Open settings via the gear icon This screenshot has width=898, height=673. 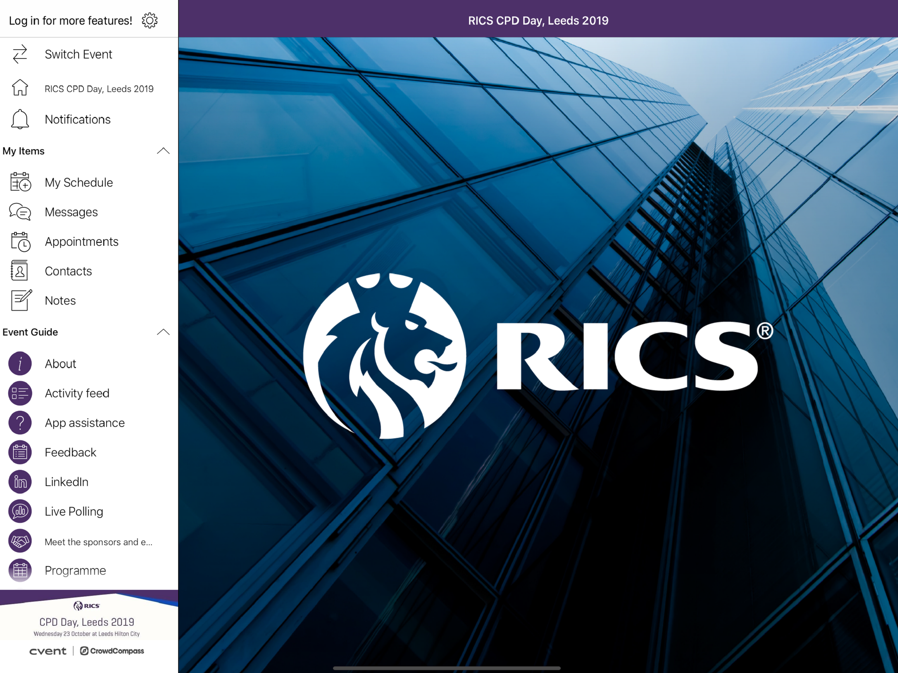click(150, 20)
